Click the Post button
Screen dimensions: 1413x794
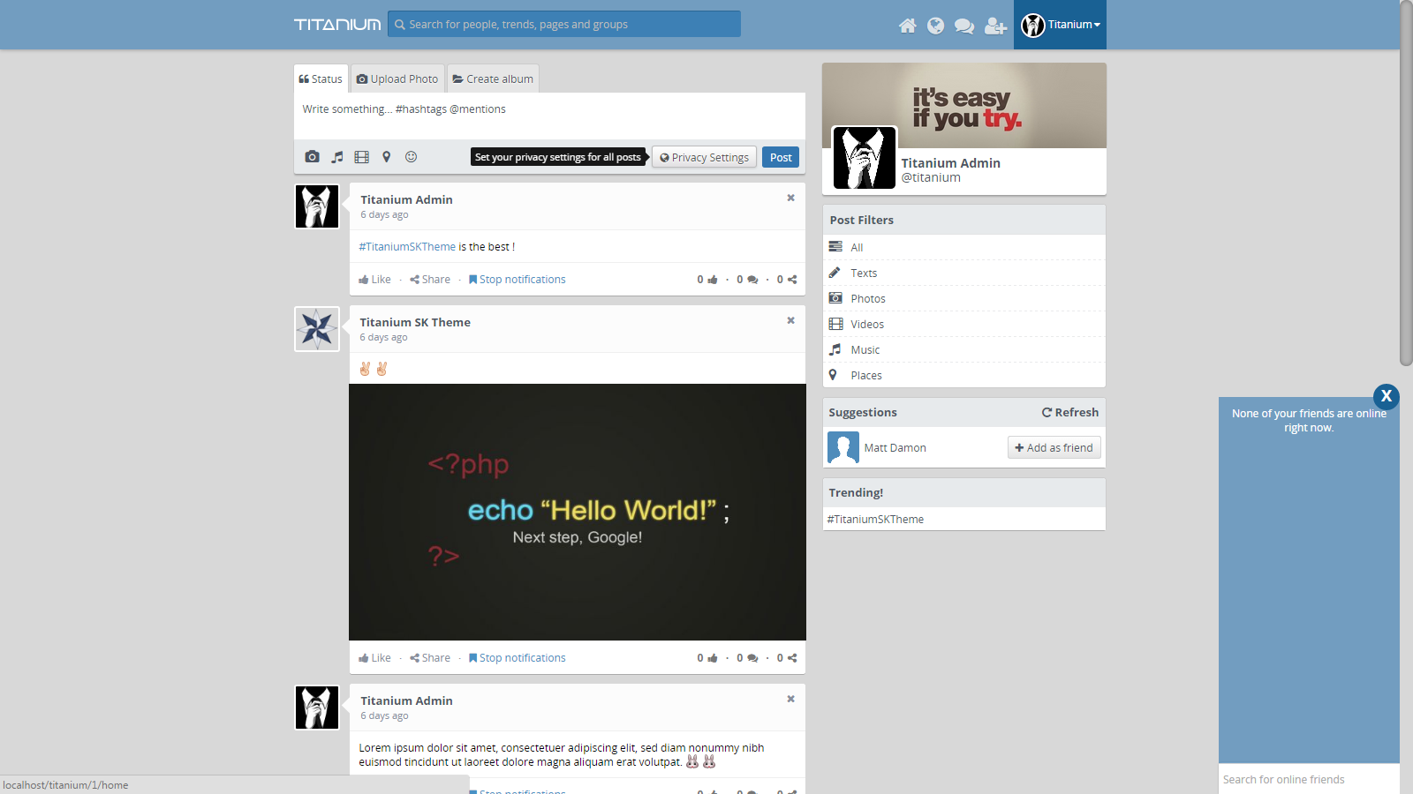pyautogui.click(x=781, y=157)
